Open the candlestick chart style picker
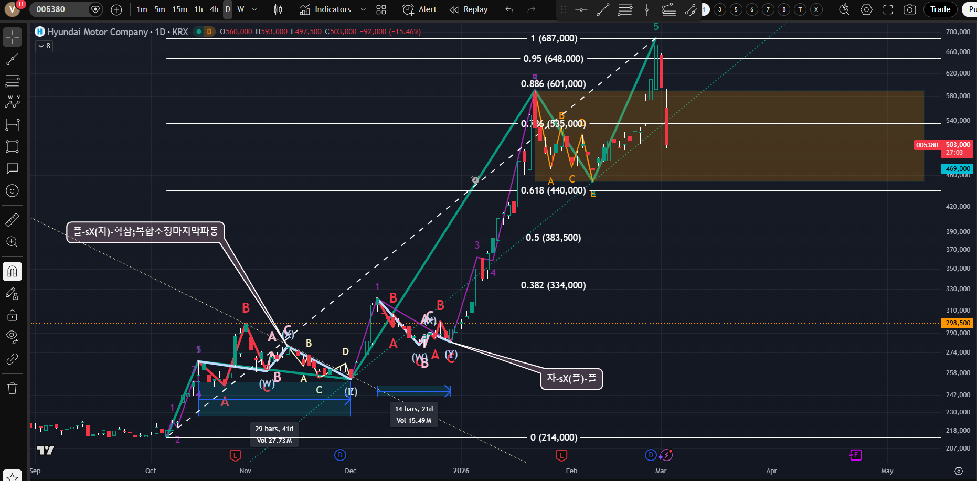Viewport: 977px width, 481px height. point(278,9)
